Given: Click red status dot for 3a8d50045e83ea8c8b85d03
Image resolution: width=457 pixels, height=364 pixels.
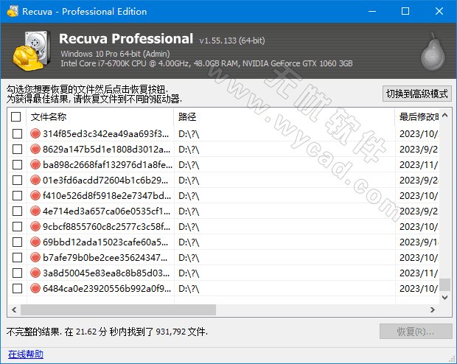Looking at the screenshot, I should point(35,273).
